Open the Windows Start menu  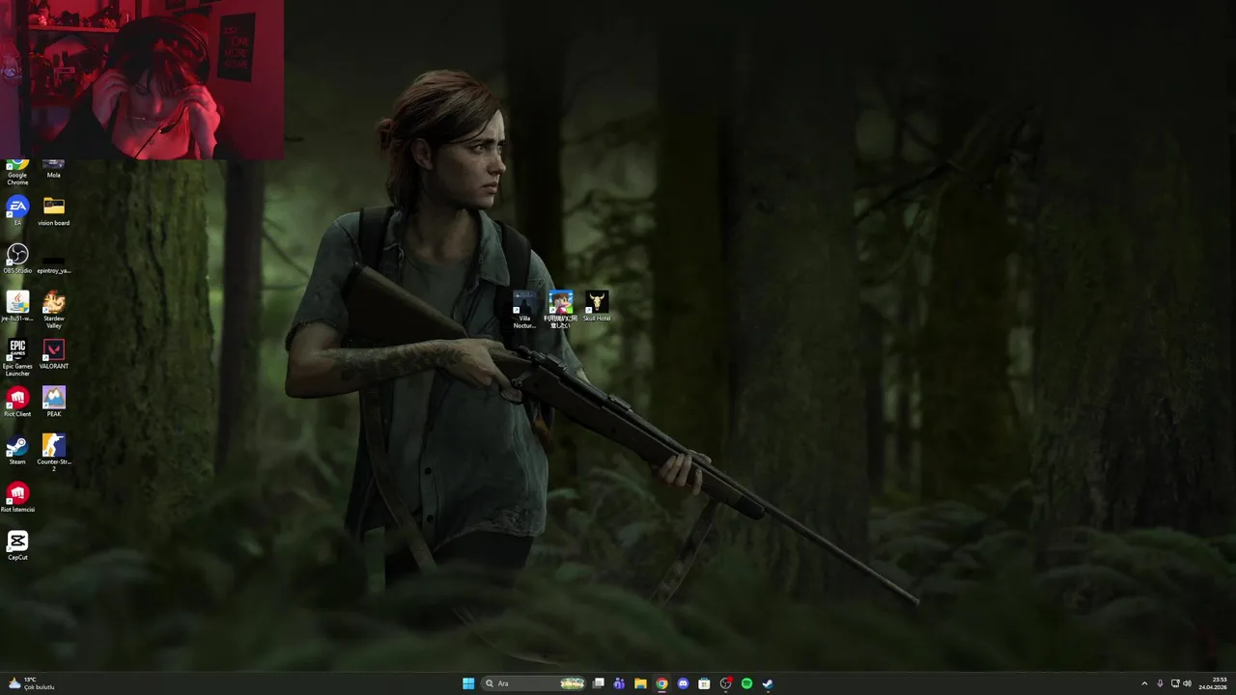(x=468, y=683)
